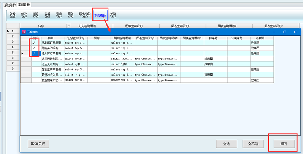The image size is (303, 154).
Task: Select the 最近出库产品... name cell
Action: [x=52, y=80]
